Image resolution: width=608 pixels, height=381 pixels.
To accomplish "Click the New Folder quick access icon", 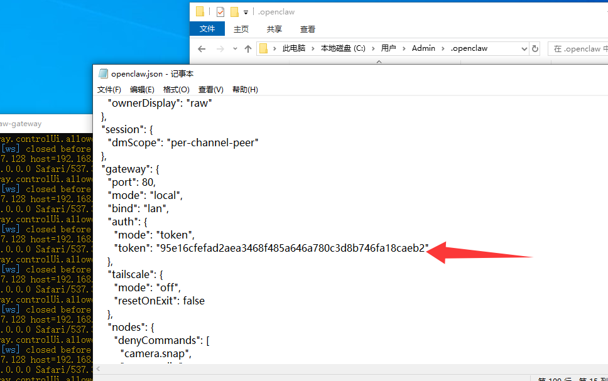I will coord(234,11).
